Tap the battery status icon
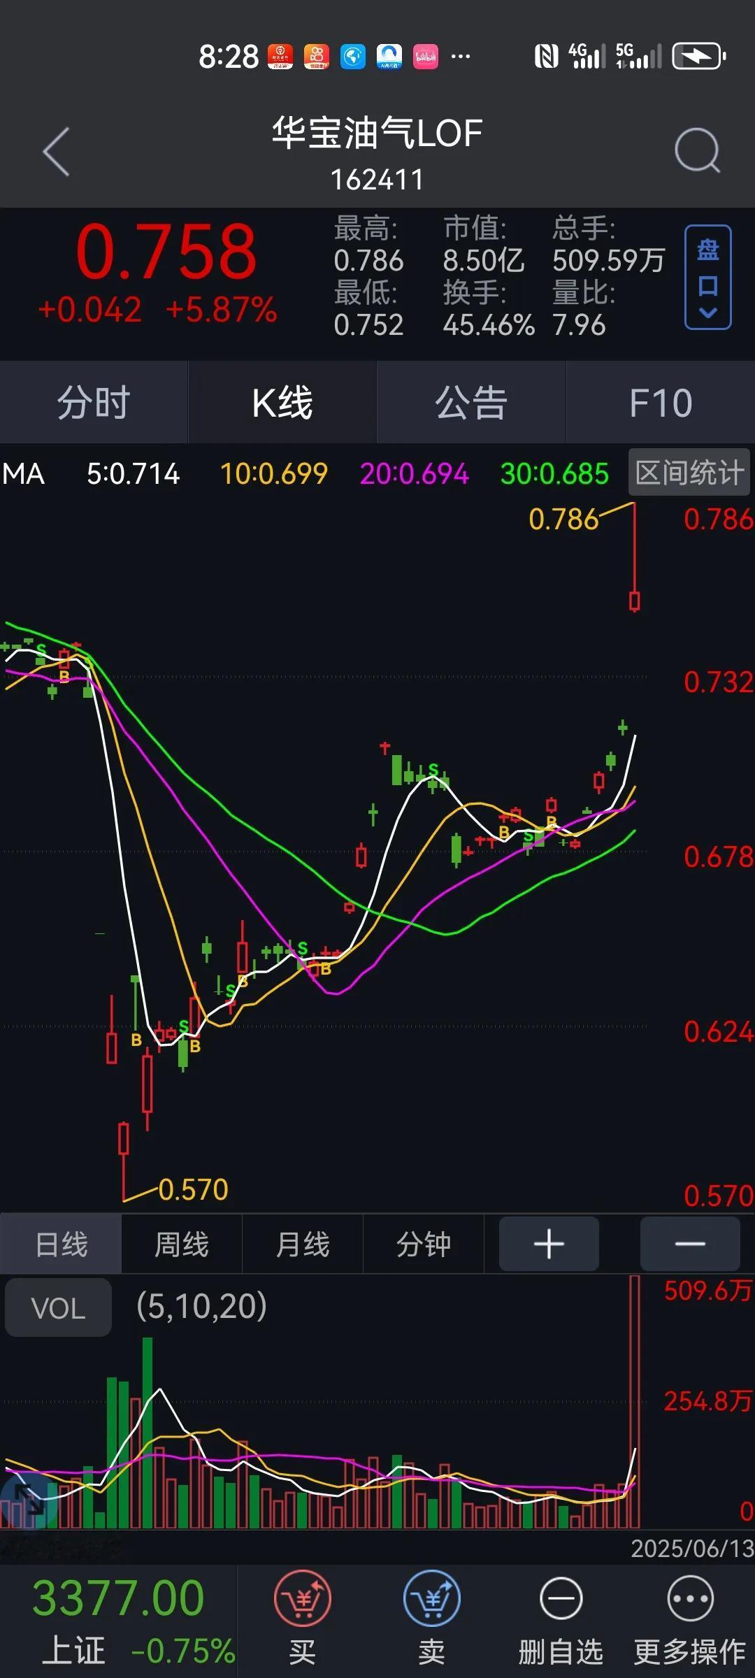Screen dimensions: 755x1678 (699, 56)
